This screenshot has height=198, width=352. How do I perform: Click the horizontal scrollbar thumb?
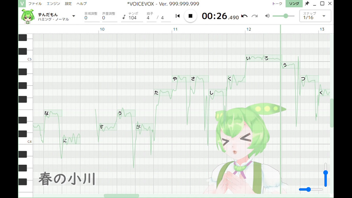click(x=121, y=196)
